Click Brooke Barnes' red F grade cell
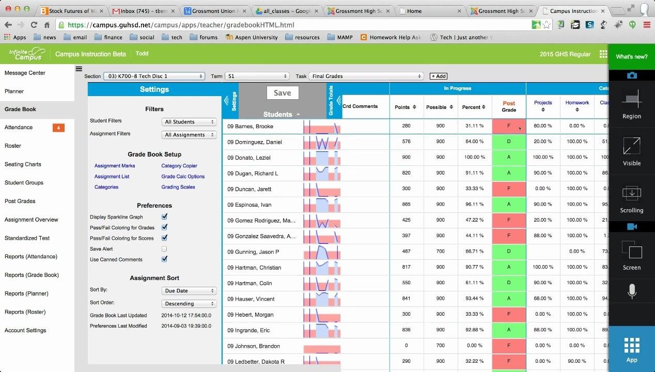This screenshot has height=372, width=655. tap(509, 126)
